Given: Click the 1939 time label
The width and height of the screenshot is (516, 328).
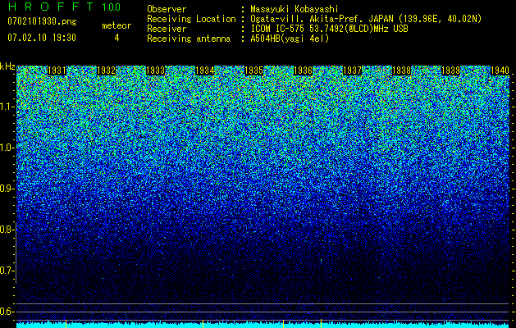Looking at the screenshot, I should click(451, 71).
